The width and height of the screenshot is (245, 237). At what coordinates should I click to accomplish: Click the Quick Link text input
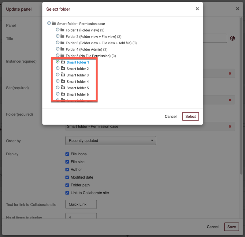tap(81, 204)
